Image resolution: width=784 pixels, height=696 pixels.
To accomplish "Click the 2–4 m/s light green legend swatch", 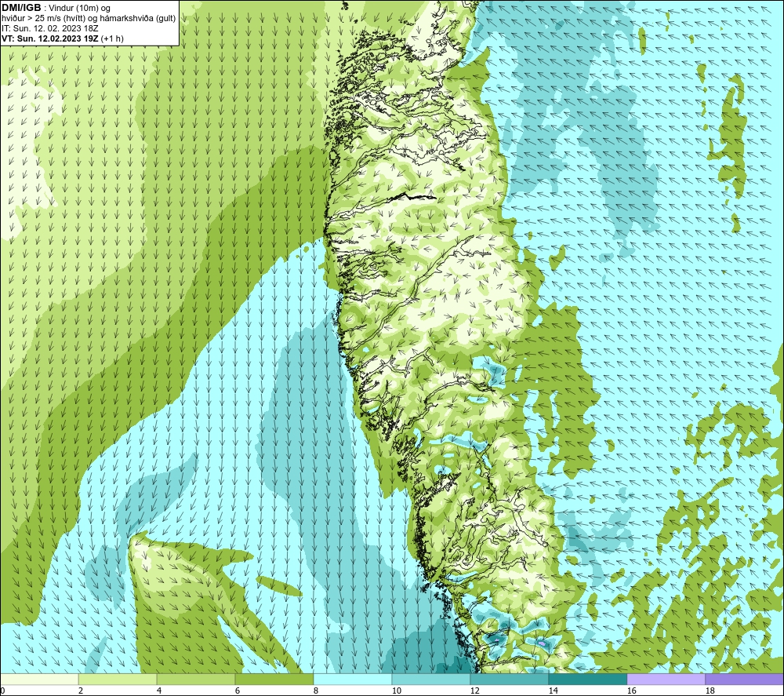I will click(x=118, y=679).
